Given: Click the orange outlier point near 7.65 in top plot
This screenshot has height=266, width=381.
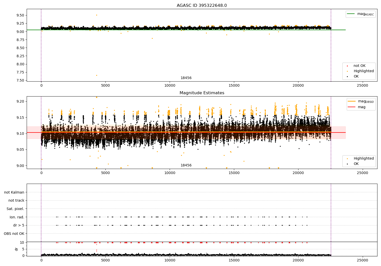Looking at the screenshot, I should pyautogui.click(x=97, y=75).
